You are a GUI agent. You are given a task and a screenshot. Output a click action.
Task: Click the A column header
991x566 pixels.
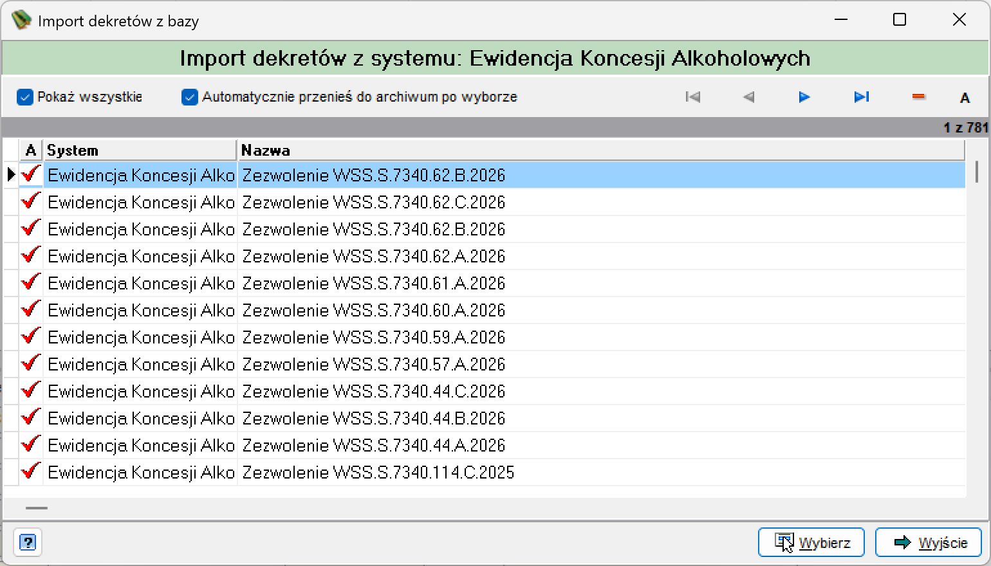pyautogui.click(x=30, y=151)
